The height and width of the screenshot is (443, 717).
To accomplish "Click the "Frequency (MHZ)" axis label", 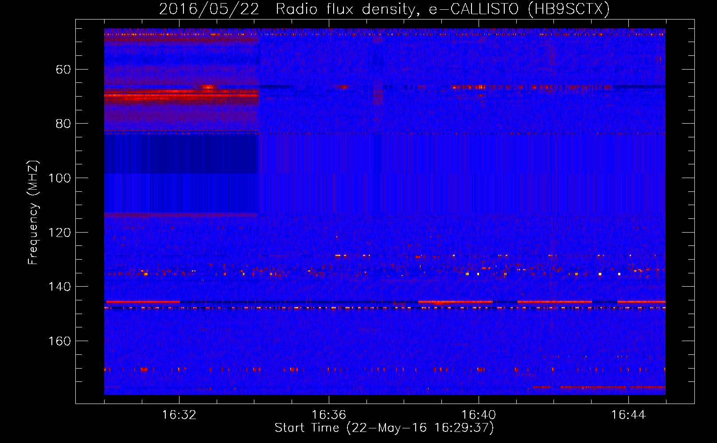I will (x=34, y=213).
